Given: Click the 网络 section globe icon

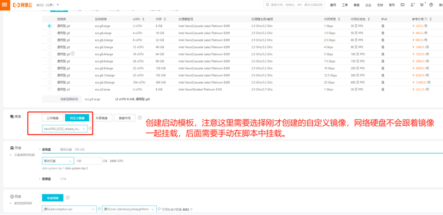Looking at the screenshot, I should click(x=12, y=196).
